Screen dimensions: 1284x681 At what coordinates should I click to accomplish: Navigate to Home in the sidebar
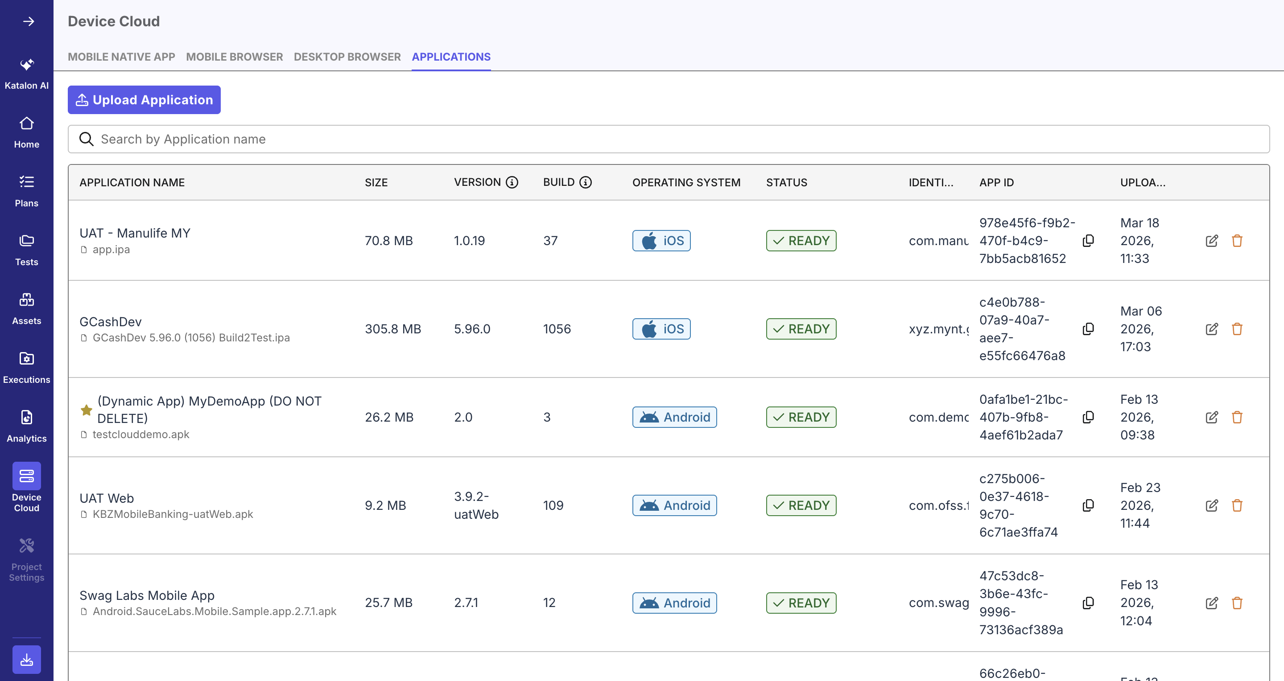26,131
